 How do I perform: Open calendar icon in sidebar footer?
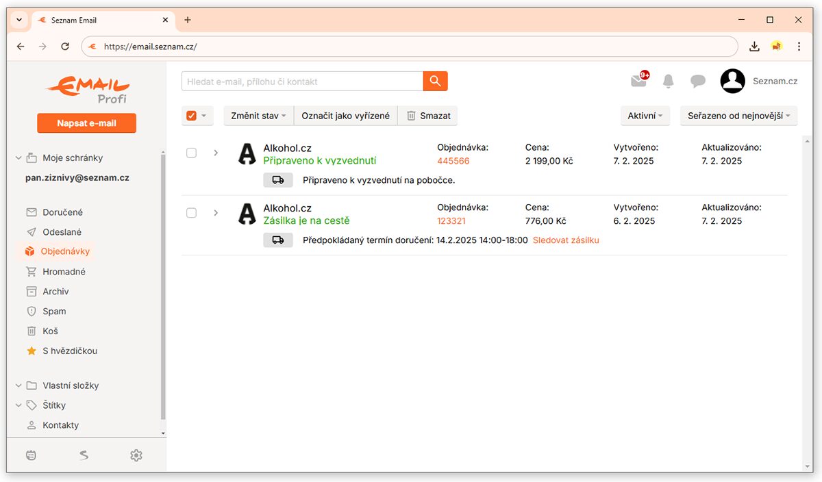pos(31,455)
